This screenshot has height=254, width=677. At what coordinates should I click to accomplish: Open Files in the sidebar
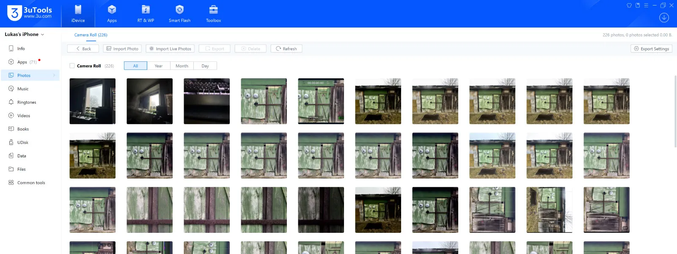point(30,169)
